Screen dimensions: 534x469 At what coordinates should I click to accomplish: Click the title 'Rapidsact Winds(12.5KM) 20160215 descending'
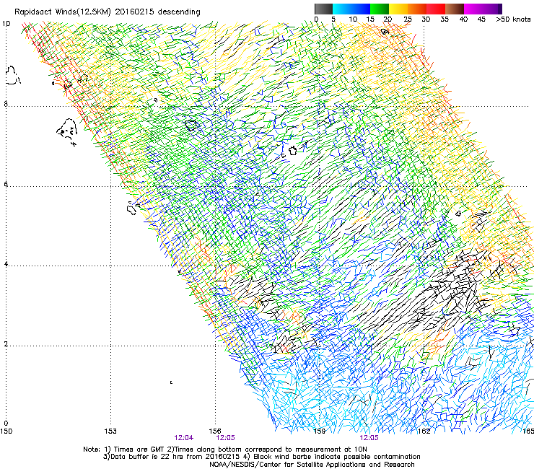108,12
